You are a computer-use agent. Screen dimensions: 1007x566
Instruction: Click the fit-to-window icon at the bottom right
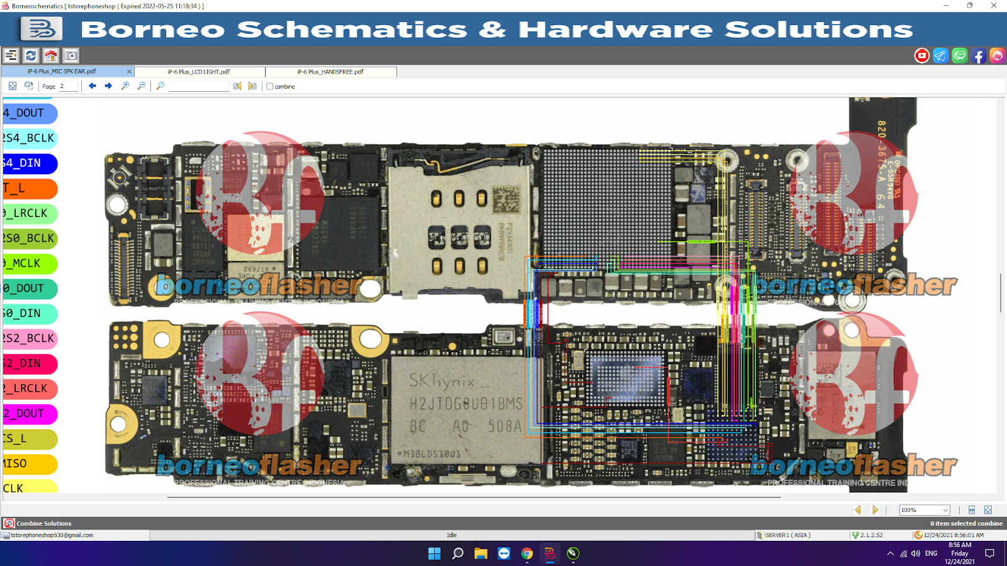[x=988, y=510]
